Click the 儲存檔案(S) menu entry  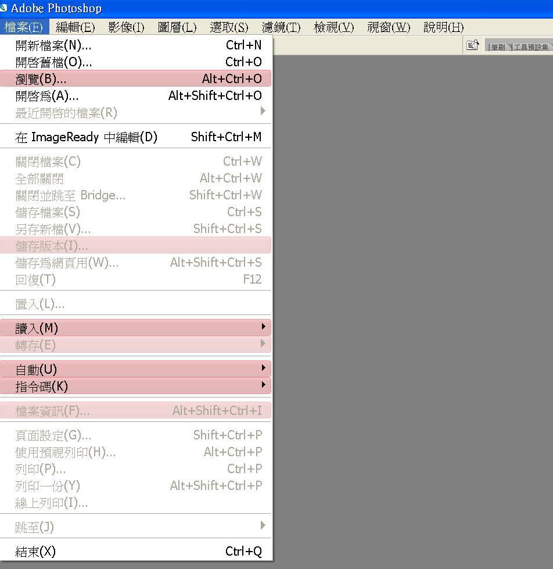[135, 212]
